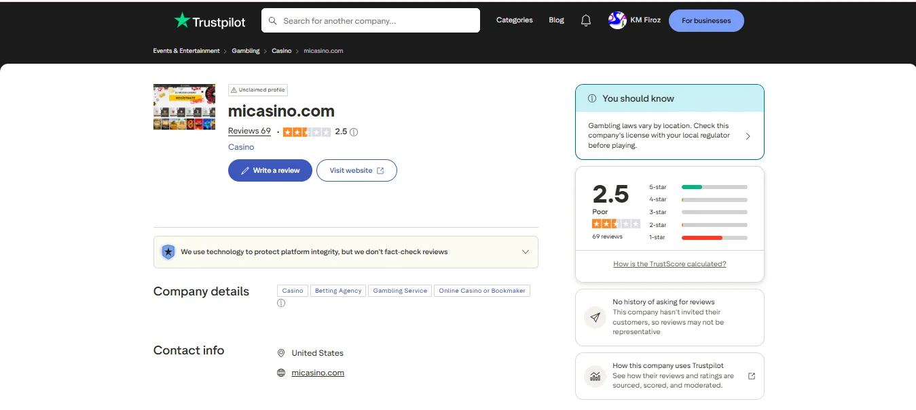
Task: Focus the search for another company field
Action: pos(371,20)
